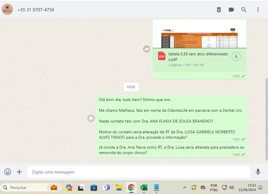Click the message starting "Já consta a Dra."

pos(172,150)
